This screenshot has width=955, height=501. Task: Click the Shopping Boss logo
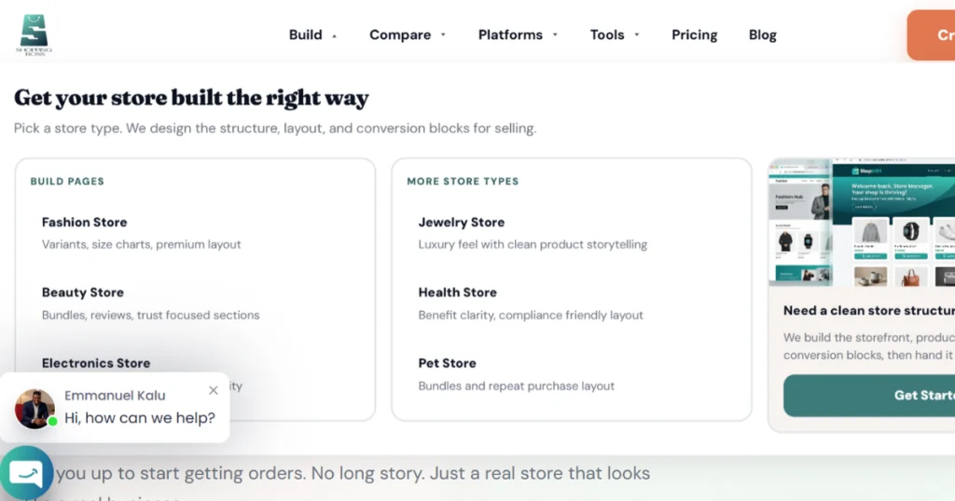point(35,35)
